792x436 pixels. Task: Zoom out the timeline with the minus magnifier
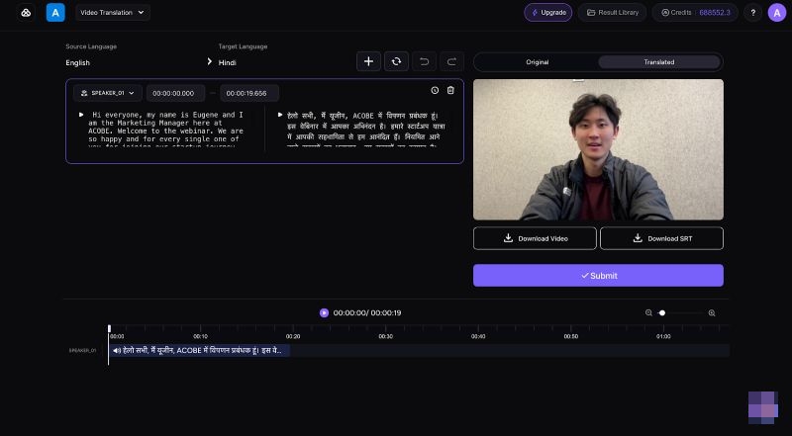[x=648, y=312]
